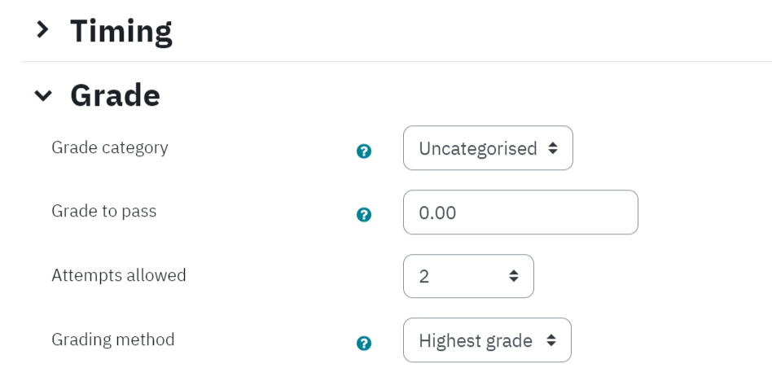Image resolution: width=772 pixels, height=381 pixels.
Task: Open help for Grade to pass
Action: point(364,215)
